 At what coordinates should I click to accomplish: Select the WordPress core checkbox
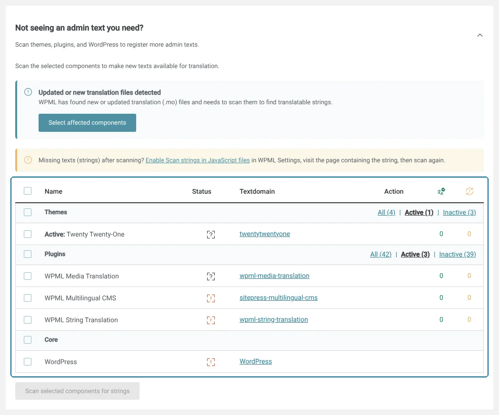pyautogui.click(x=28, y=362)
